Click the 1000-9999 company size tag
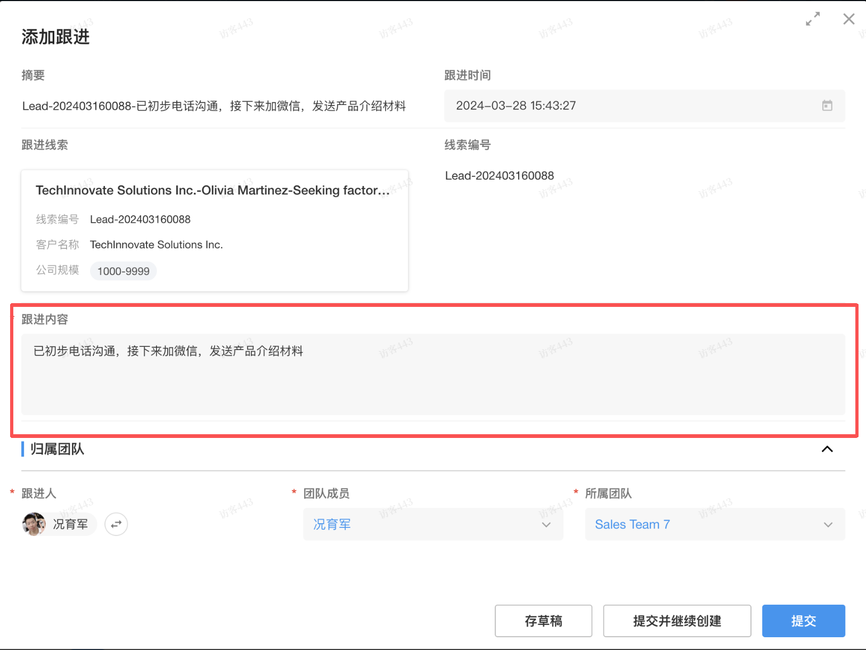Image resolution: width=866 pixels, height=650 pixels. pyautogui.click(x=123, y=271)
